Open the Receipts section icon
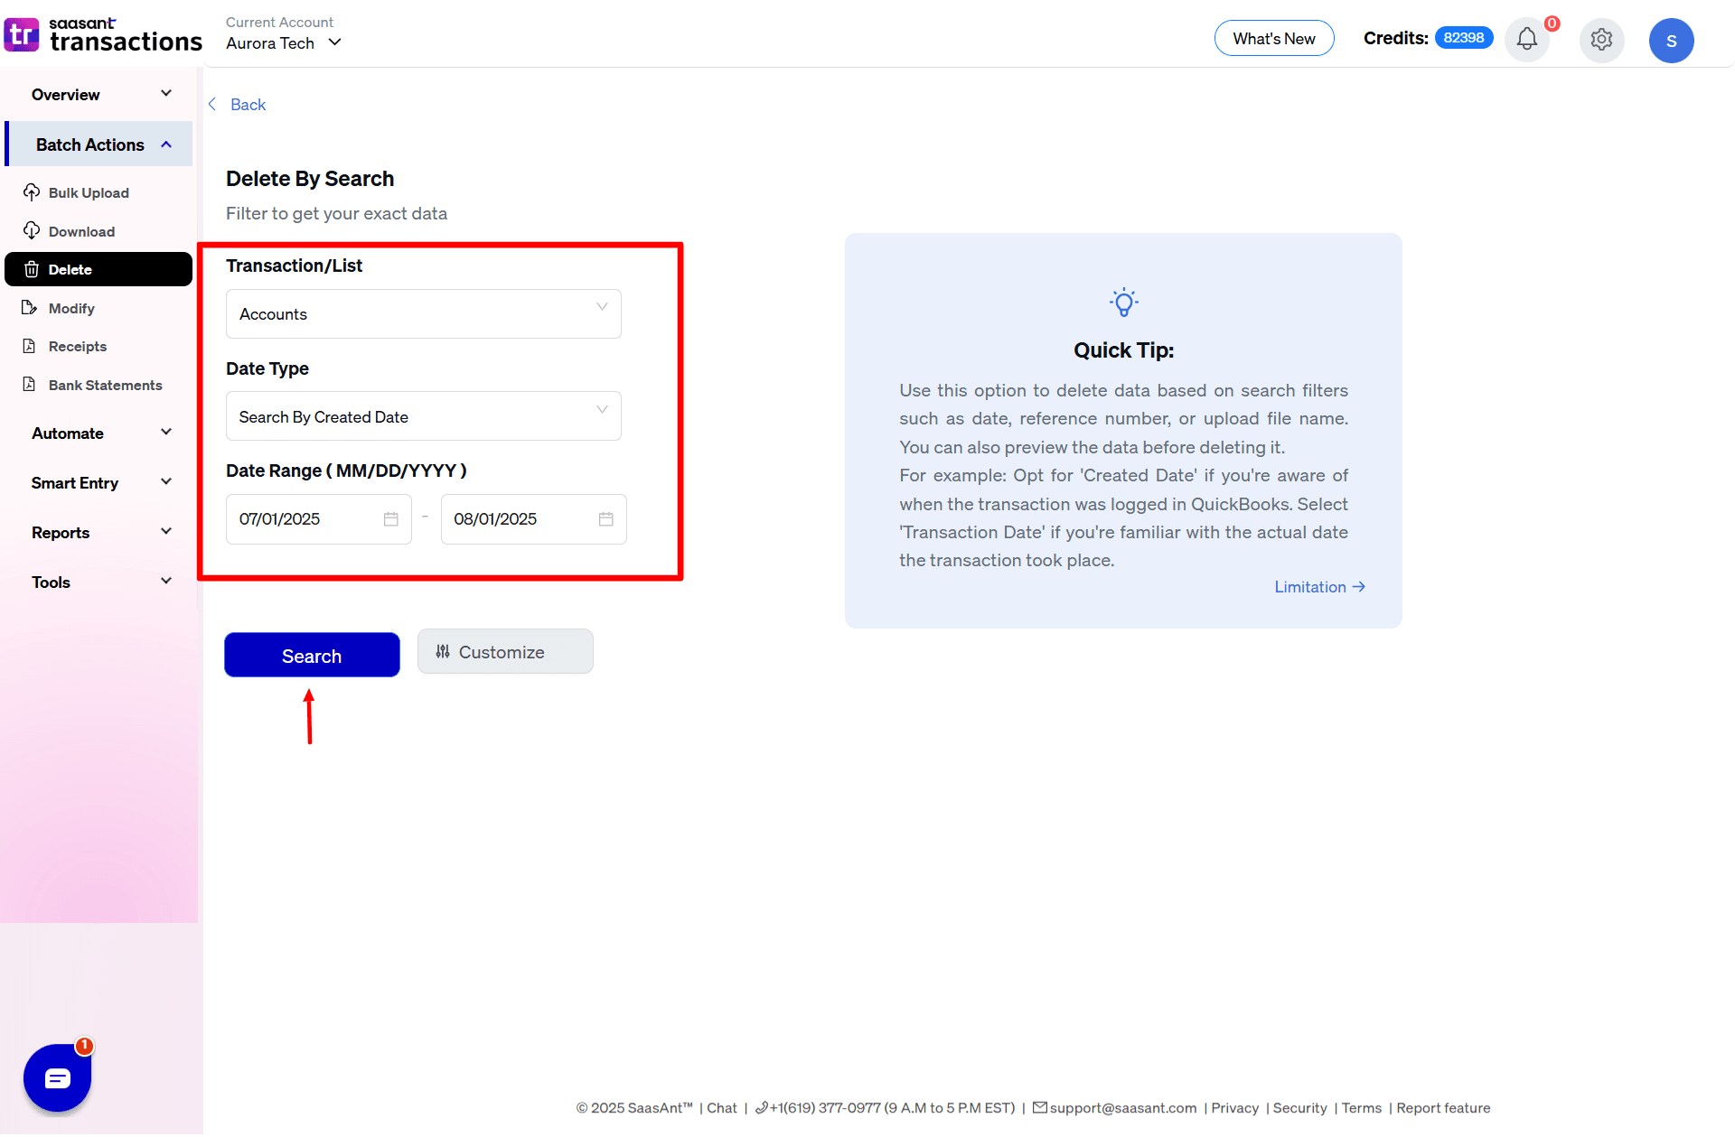Viewport: 1735px width, 1137px height. (32, 346)
